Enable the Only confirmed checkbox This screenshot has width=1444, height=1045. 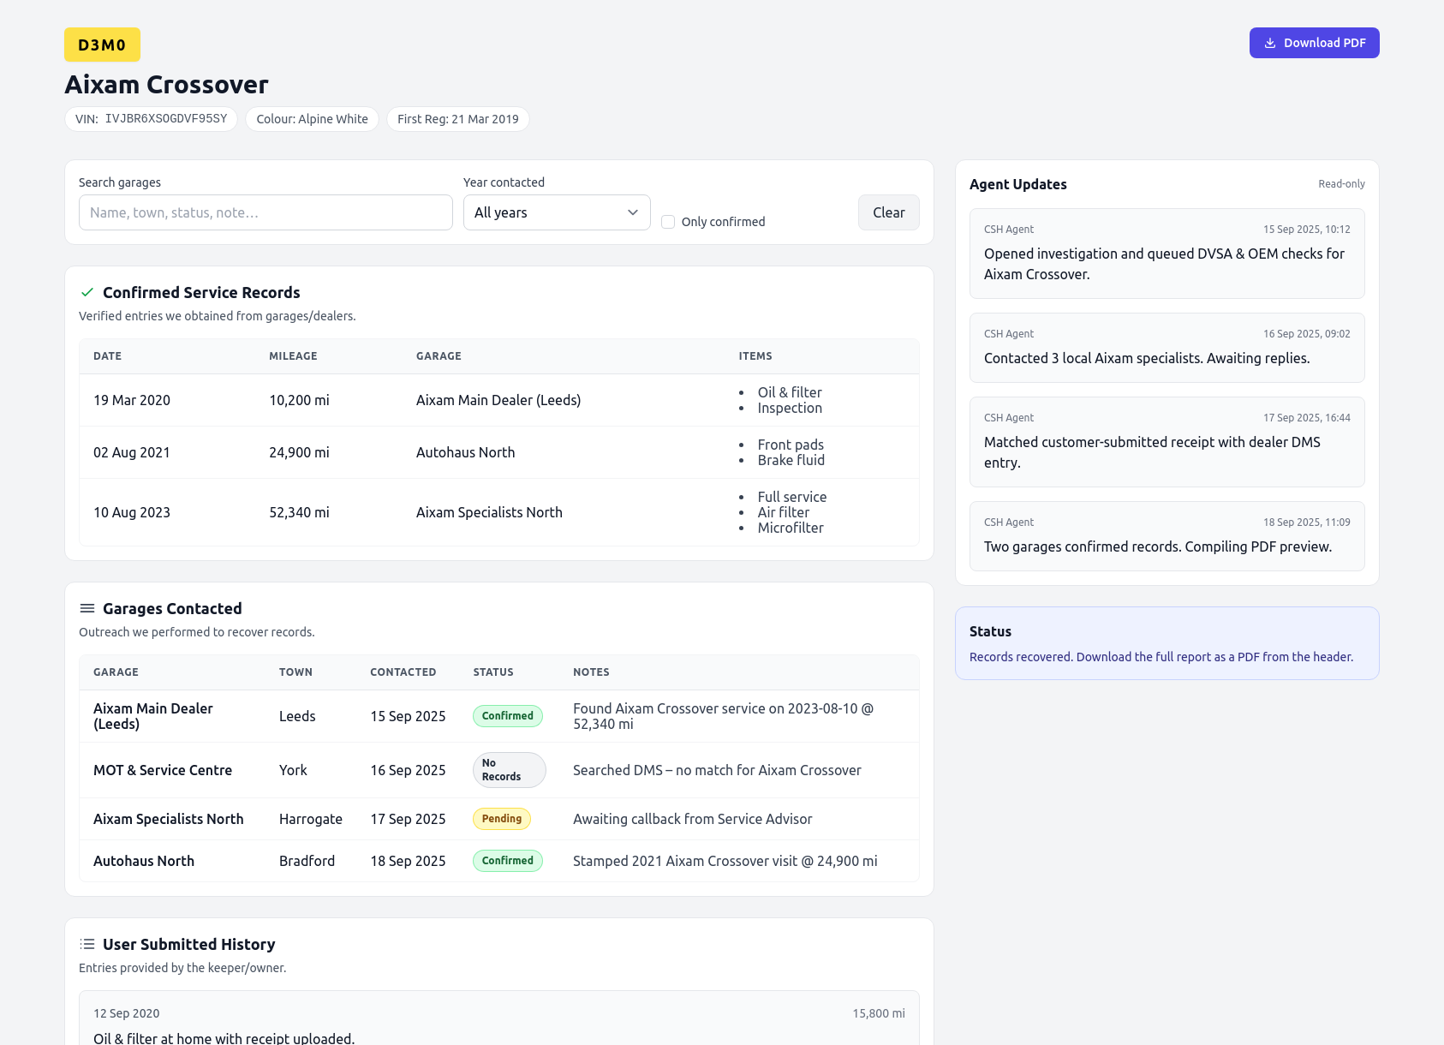667,221
